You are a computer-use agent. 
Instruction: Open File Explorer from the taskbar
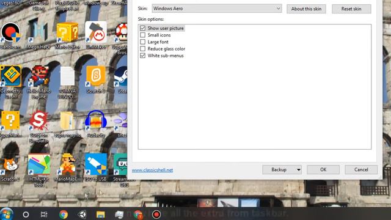[101, 215]
